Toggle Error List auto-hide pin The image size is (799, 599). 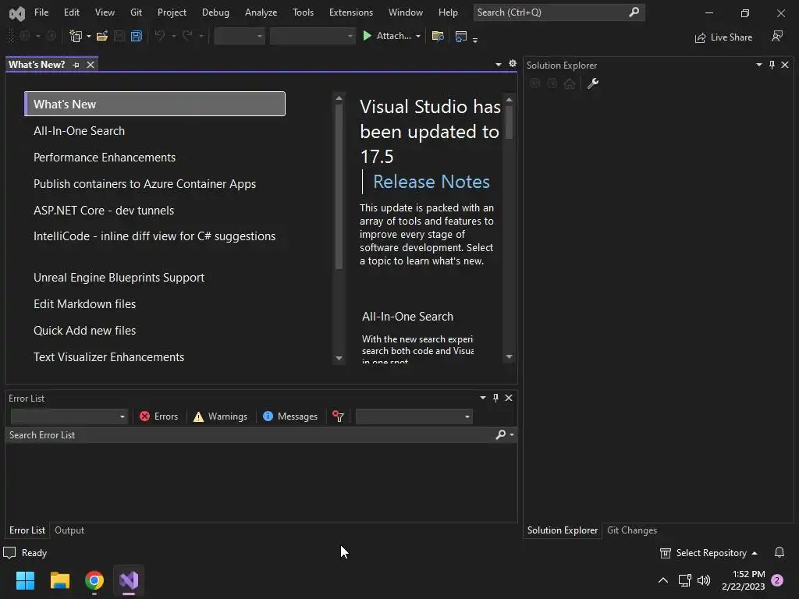495,398
